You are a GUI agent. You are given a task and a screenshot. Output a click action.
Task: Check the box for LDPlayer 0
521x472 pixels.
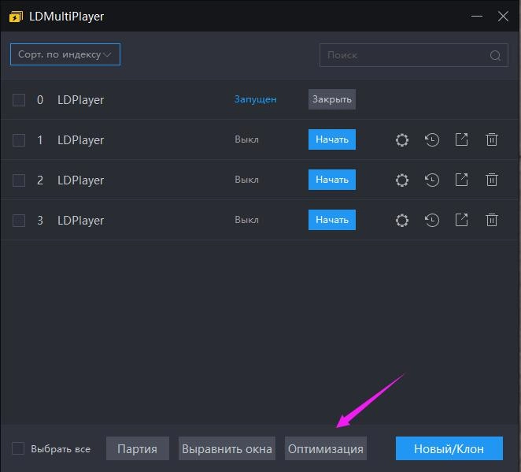(x=19, y=100)
